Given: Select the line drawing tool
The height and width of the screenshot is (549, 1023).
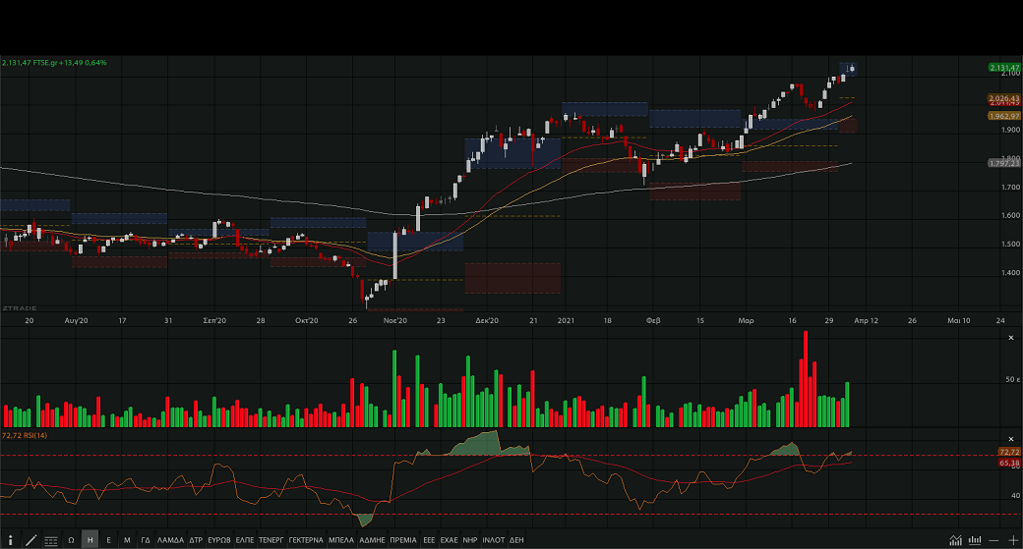Looking at the screenshot, I should click(30, 540).
